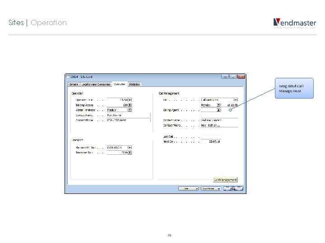The height and width of the screenshot is (243, 325).
Task: Expand the Monday weekday dropdown
Action: pos(218,105)
